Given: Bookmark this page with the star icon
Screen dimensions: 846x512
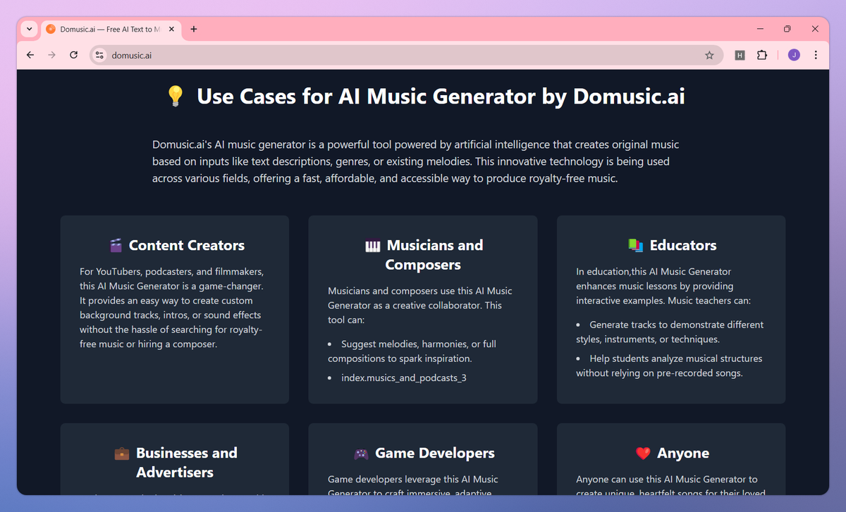Looking at the screenshot, I should pyautogui.click(x=709, y=55).
